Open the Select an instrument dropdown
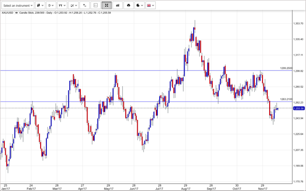 tap(18, 5)
